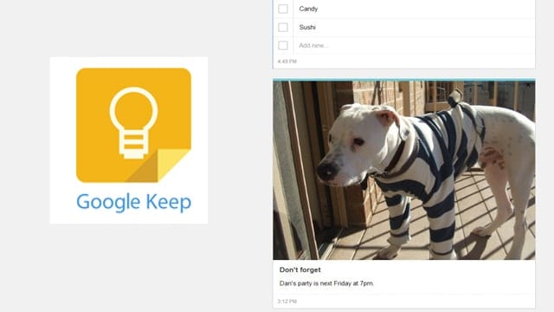Click the blue bar above the photo note
Viewport: 554px width, 312px height.
pyautogui.click(x=404, y=80)
